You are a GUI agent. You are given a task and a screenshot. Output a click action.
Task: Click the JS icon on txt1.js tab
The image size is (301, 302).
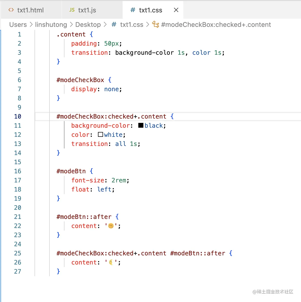point(72,10)
